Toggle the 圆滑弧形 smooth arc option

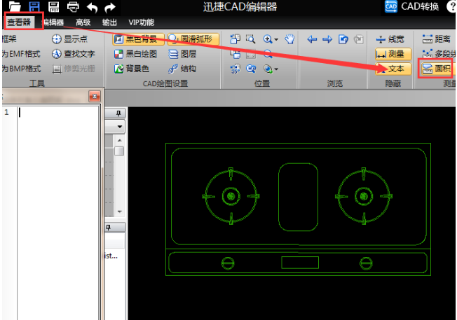pyautogui.click(x=193, y=39)
